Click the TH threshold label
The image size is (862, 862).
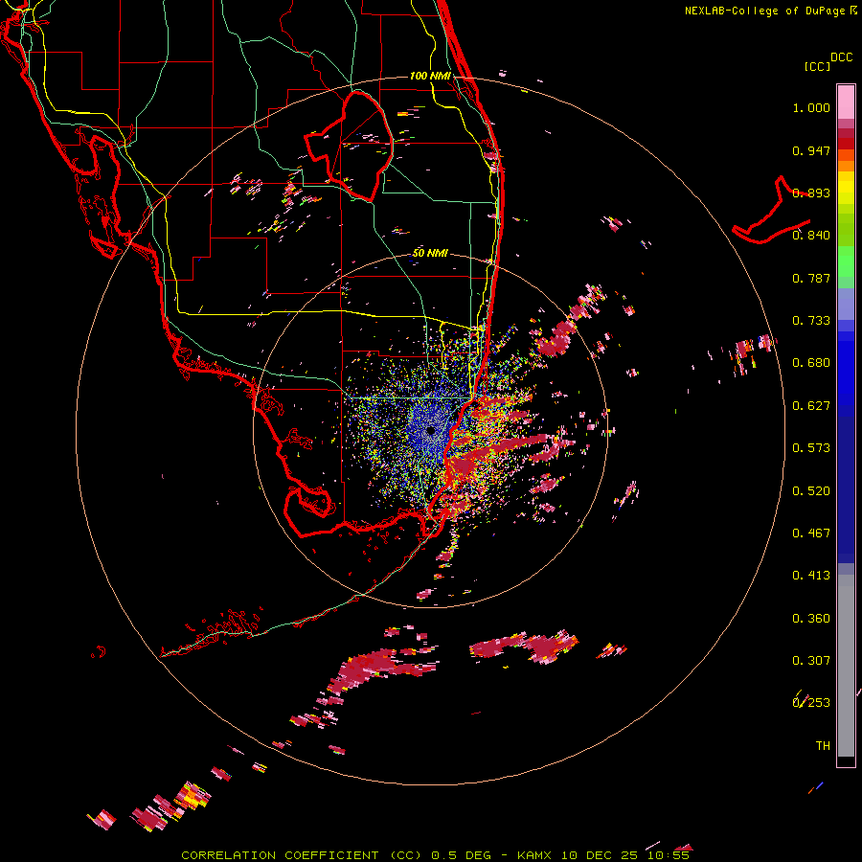click(x=823, y=746)
